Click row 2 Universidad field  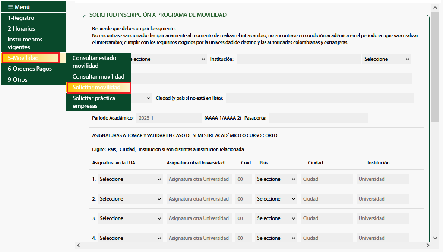coord(383,198)
